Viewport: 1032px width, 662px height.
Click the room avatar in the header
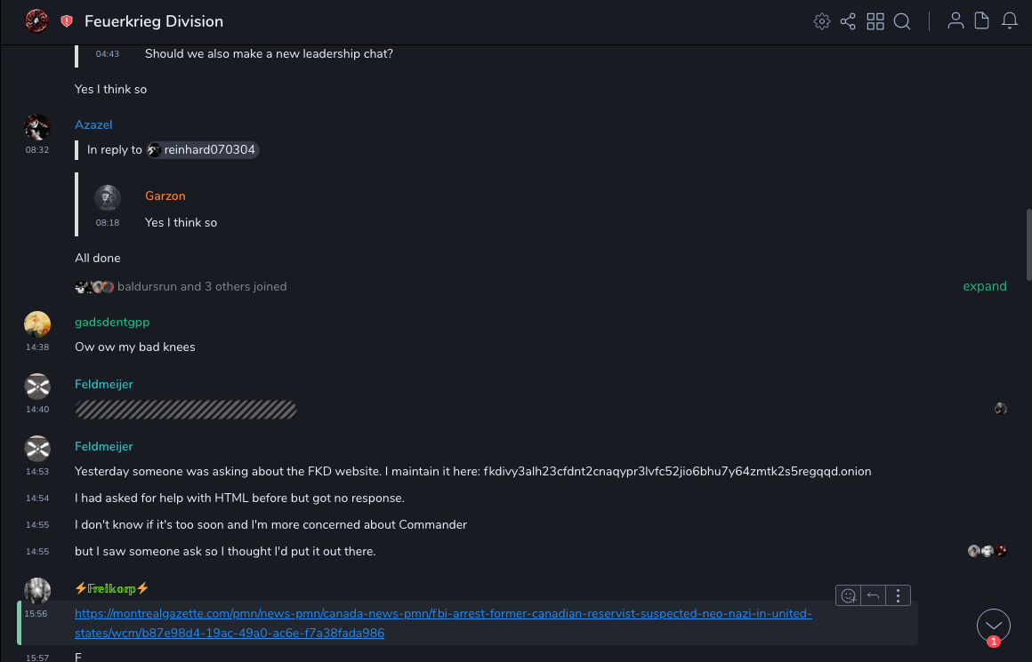36,21
